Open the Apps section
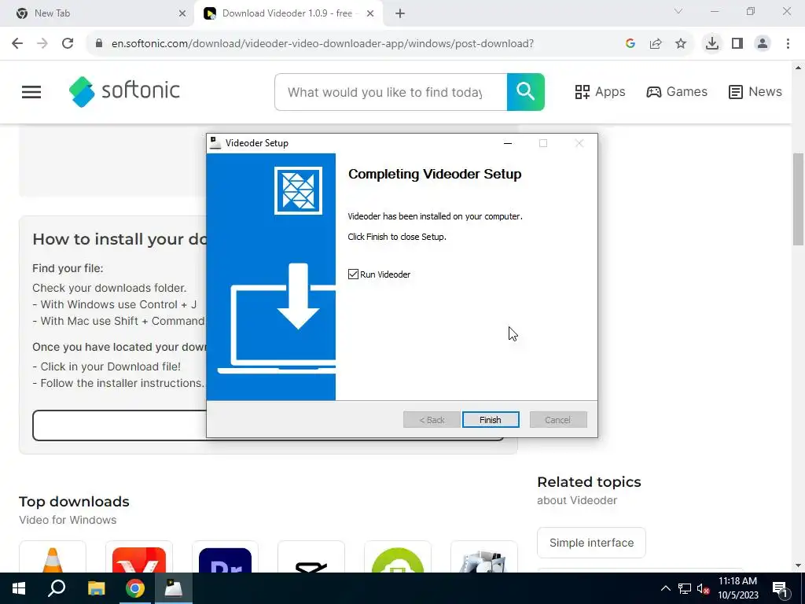Viewport: 805px width, 604px height. pos(600,92)
